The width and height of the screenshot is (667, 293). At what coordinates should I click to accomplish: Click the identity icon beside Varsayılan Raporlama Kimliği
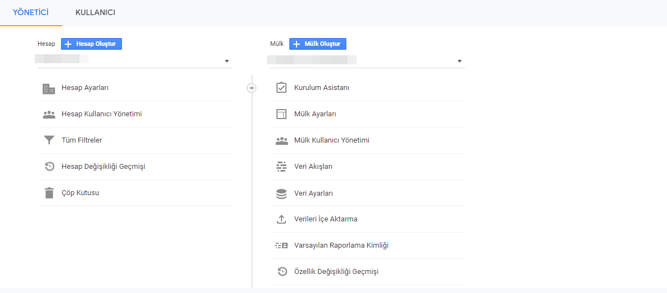click(x=281, y=245)
